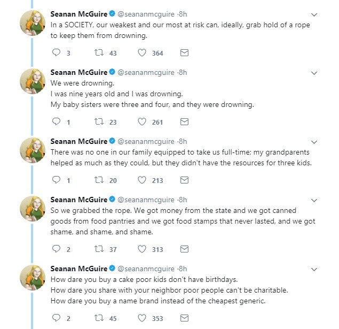This screenshot has height=329, width=339.
Task: Expand options chevron on 'We were drowning' tweet
Action: [x=314, y=73]
